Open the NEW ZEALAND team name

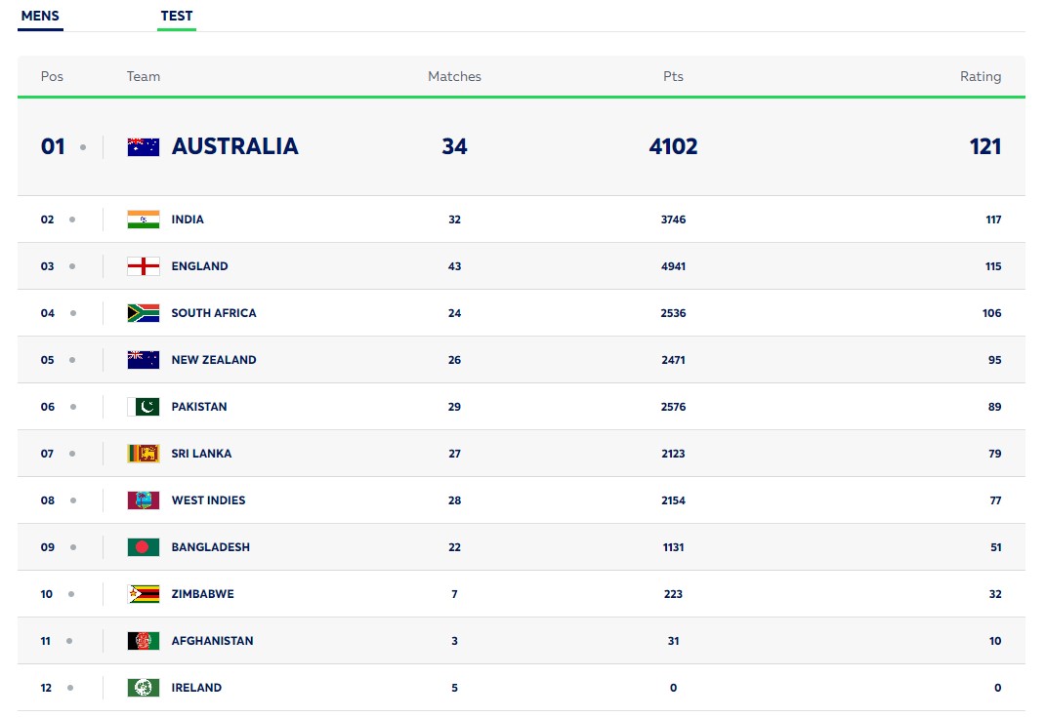213,360
